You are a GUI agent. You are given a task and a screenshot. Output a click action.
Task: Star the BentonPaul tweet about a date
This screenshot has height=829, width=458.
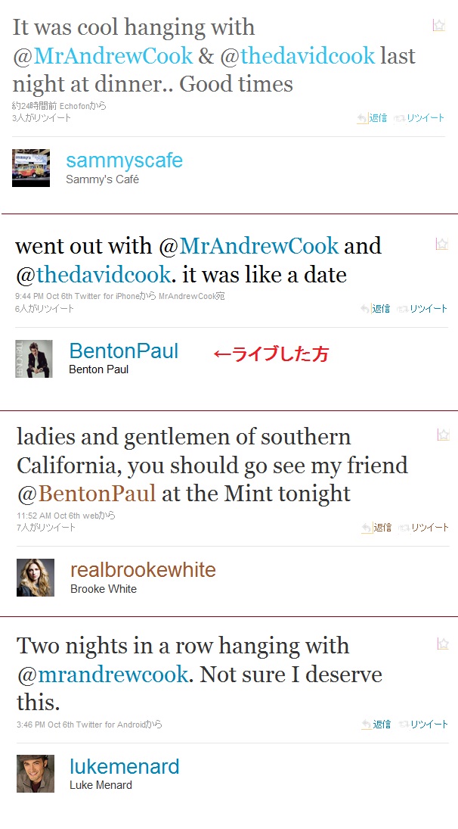[441, 243]
